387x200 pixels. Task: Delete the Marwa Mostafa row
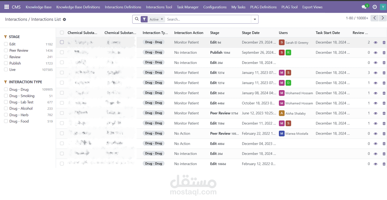tap(384, 134)
